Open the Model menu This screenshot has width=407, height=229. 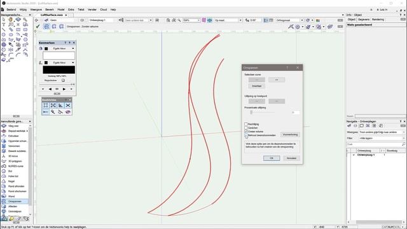tap(61, 10)
